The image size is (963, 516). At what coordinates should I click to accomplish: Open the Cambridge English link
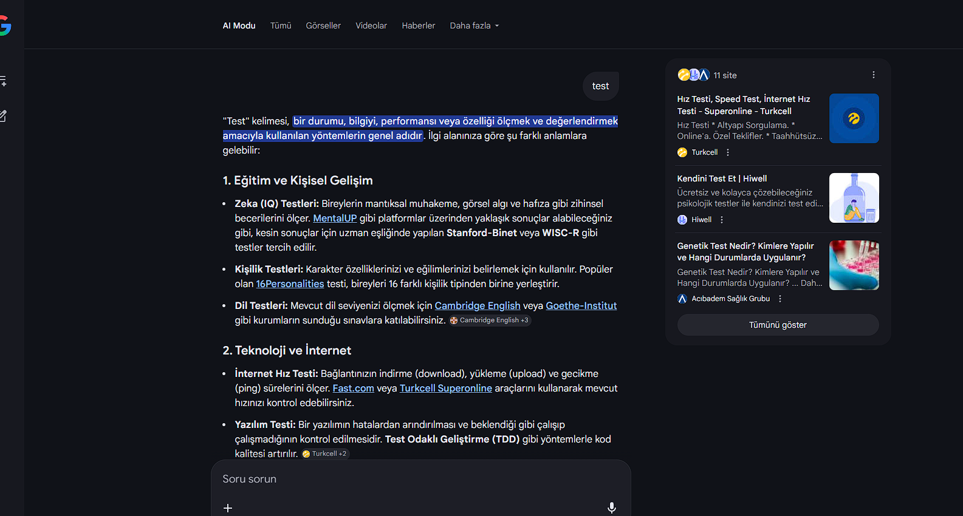(x=478, y=305)
